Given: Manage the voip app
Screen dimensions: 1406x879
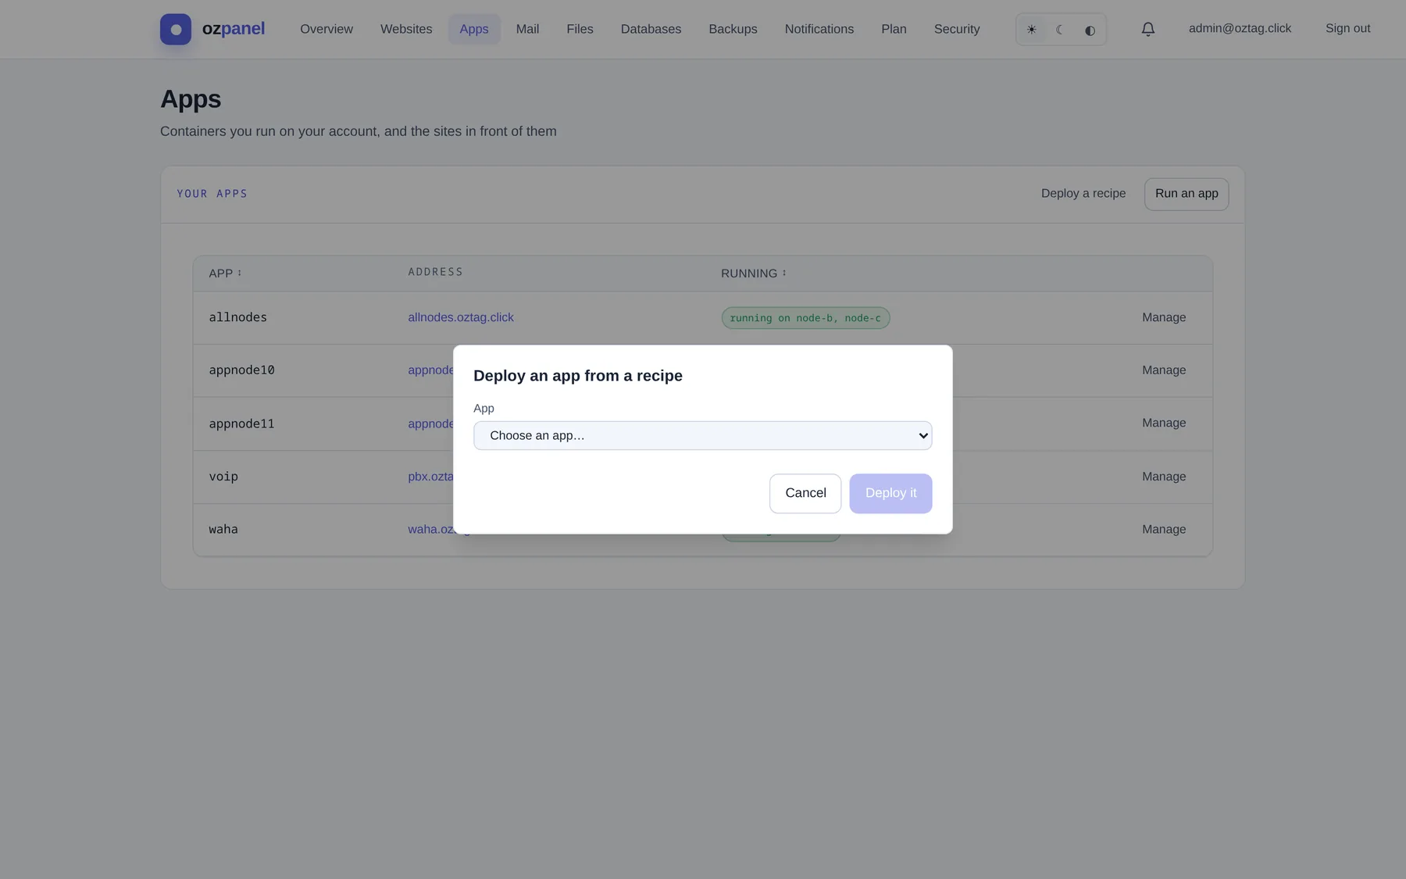Looking at the screenshot, I should pyautogui.click(x=1164, y=477).
